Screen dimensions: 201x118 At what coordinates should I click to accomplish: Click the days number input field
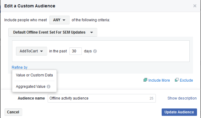tap(76, 51)
